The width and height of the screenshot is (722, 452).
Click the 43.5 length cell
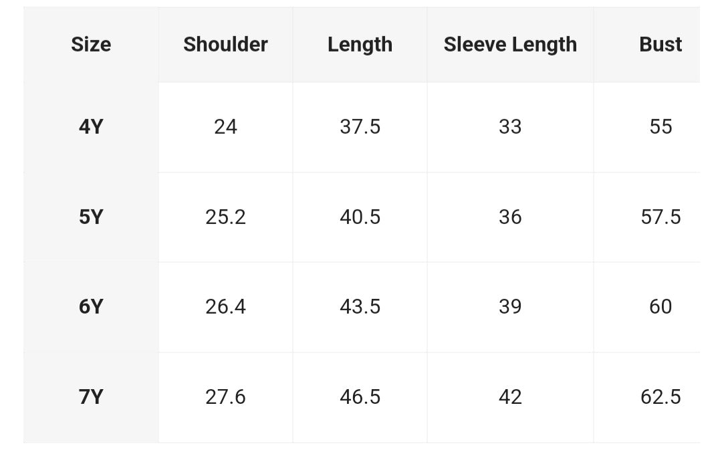360,306
